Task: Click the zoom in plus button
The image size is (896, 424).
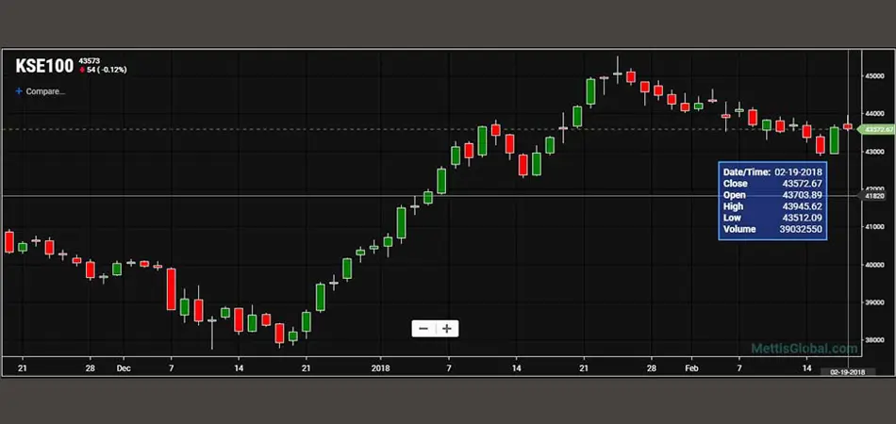Action: click(446, 328)
